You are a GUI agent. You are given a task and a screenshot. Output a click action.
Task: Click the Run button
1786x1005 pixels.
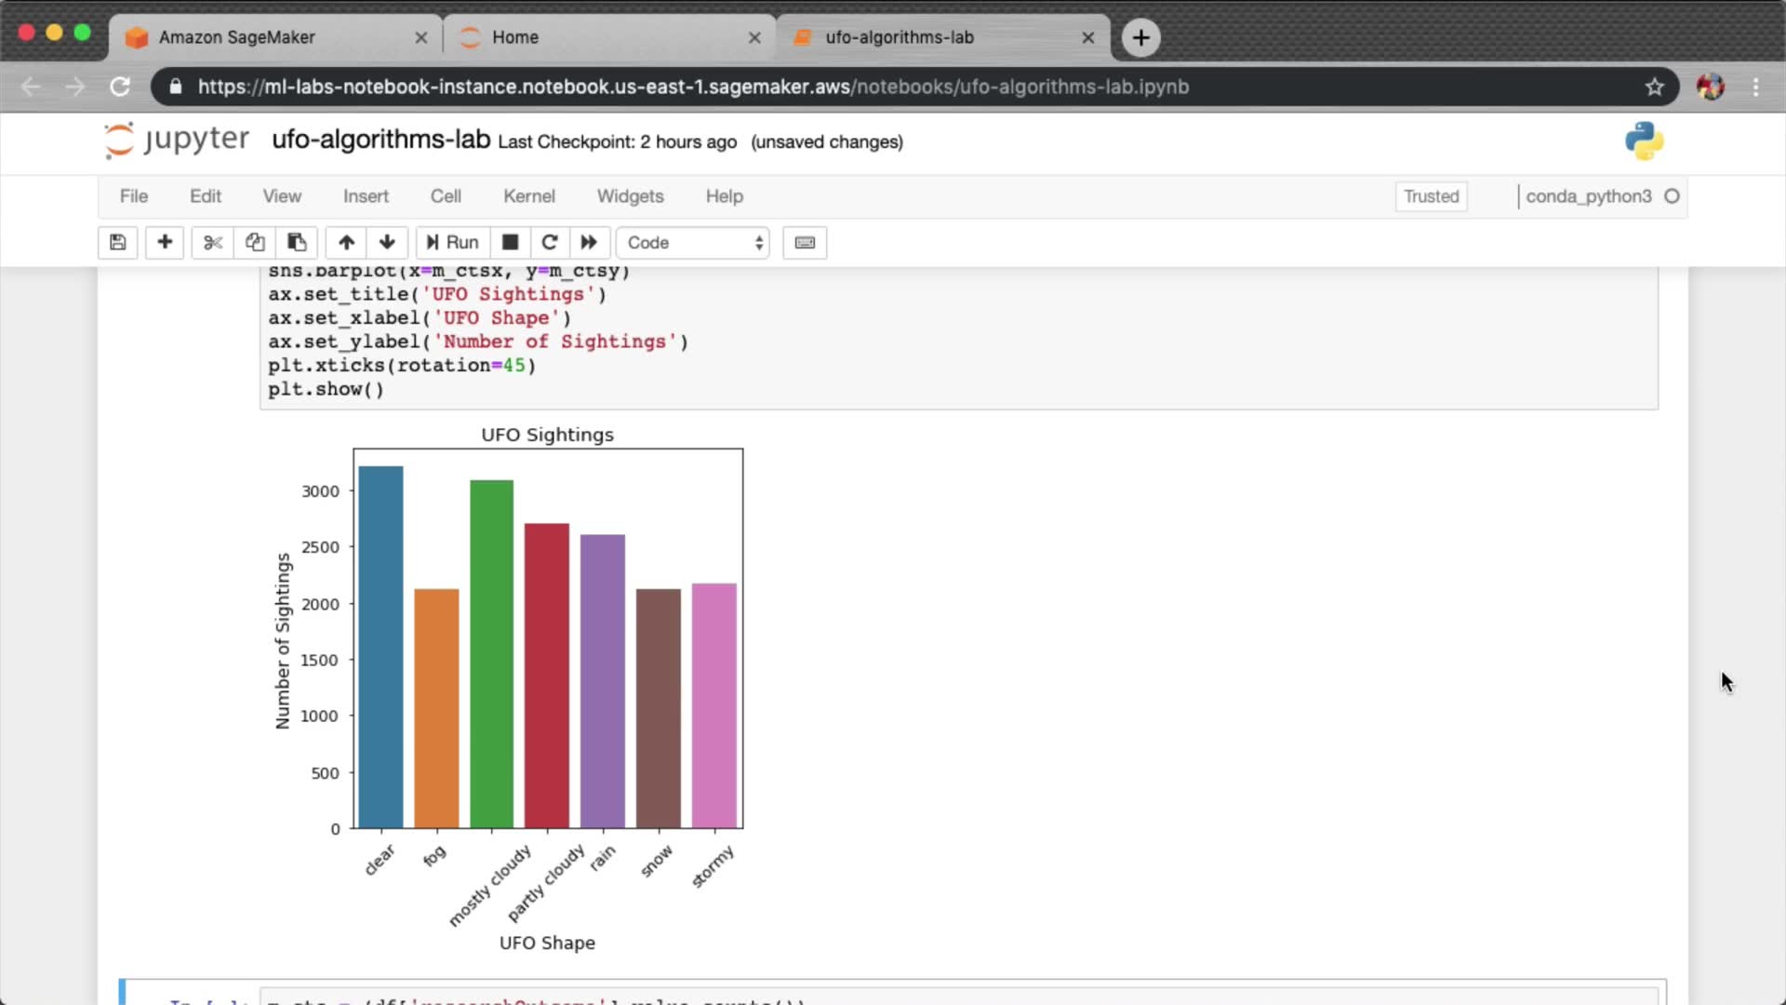pos(453,243)
